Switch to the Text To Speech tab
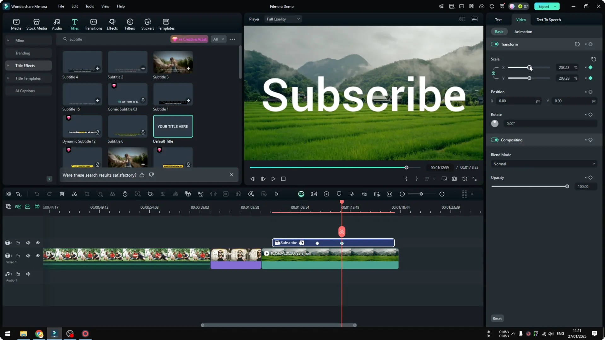The width and height of the screenshot is (605, 340). [549, 20]
